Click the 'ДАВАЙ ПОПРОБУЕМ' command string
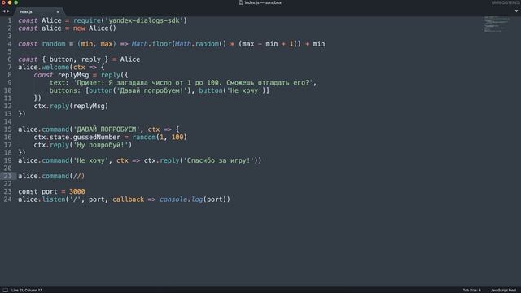 click(107, 129)
